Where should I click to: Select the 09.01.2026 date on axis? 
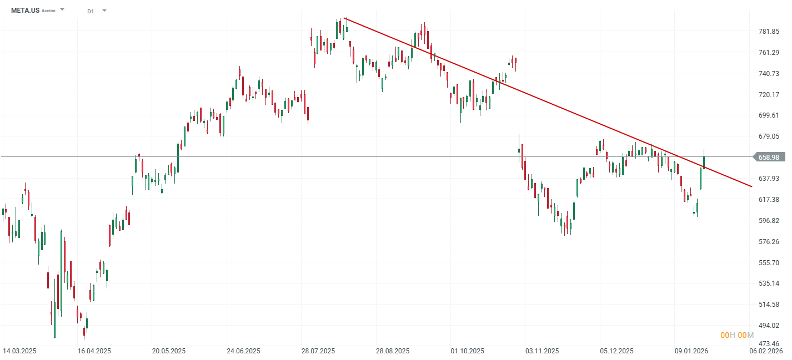coord(691,351)
